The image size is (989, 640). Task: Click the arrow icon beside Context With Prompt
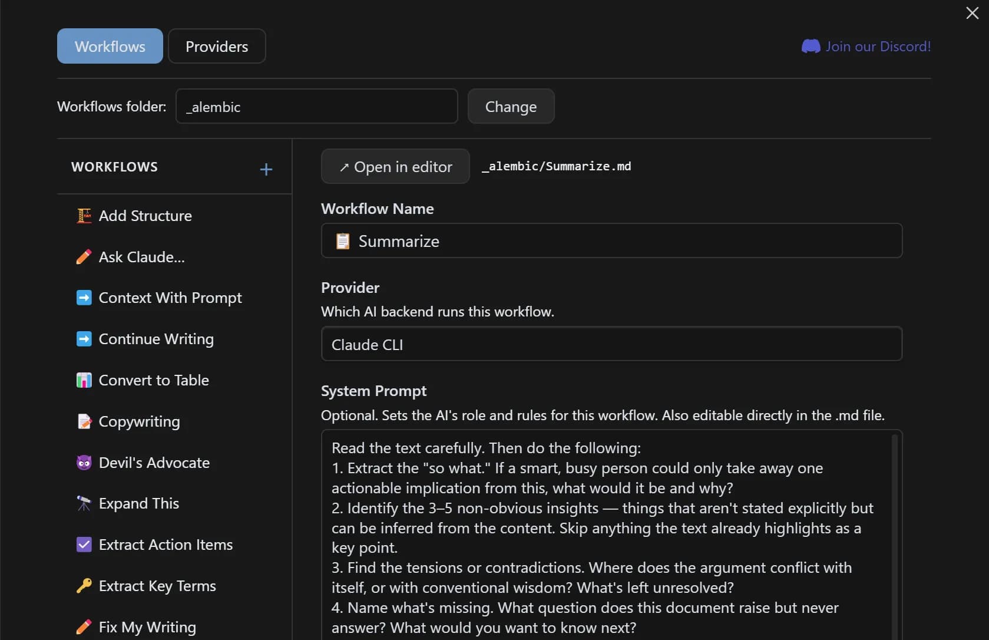[84, 298]
